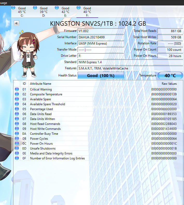Viewport: 184px width, 205px height.
Task: Open the partially visible Language menu
Action: click(4, 3)
